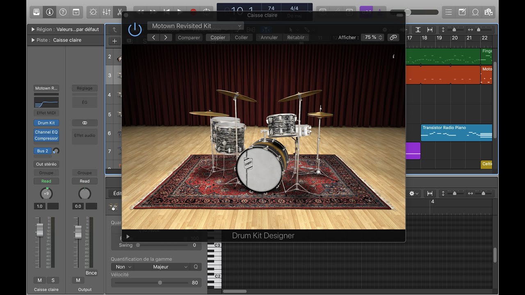Open the Quick Help question icon
Image resolution: width=525 pixels, height=295 pixels.
coord(63,12)
